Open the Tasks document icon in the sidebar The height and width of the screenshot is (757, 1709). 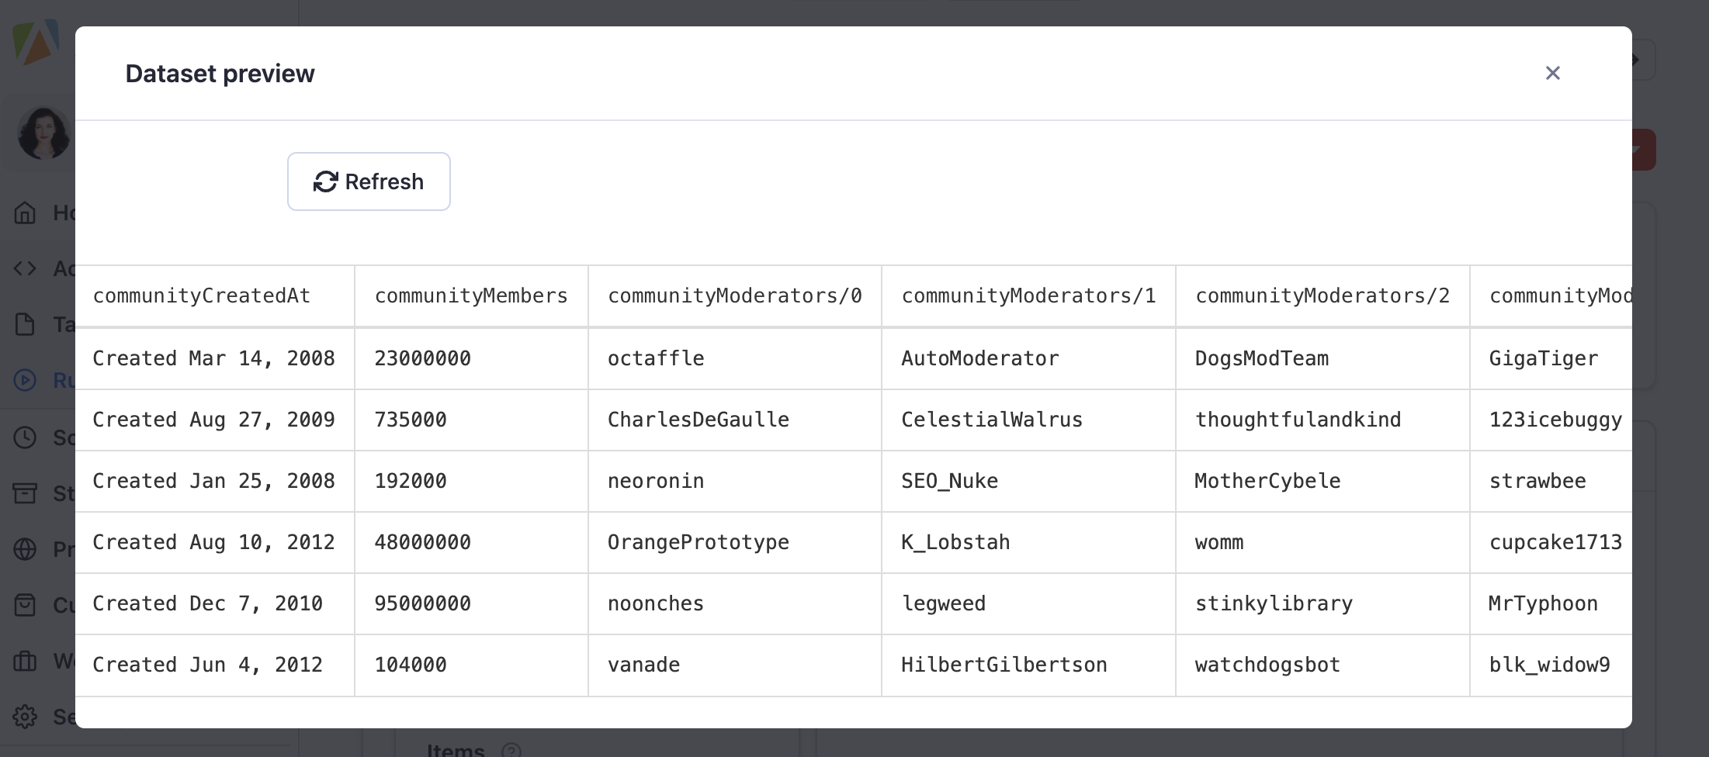coord(26,324)
